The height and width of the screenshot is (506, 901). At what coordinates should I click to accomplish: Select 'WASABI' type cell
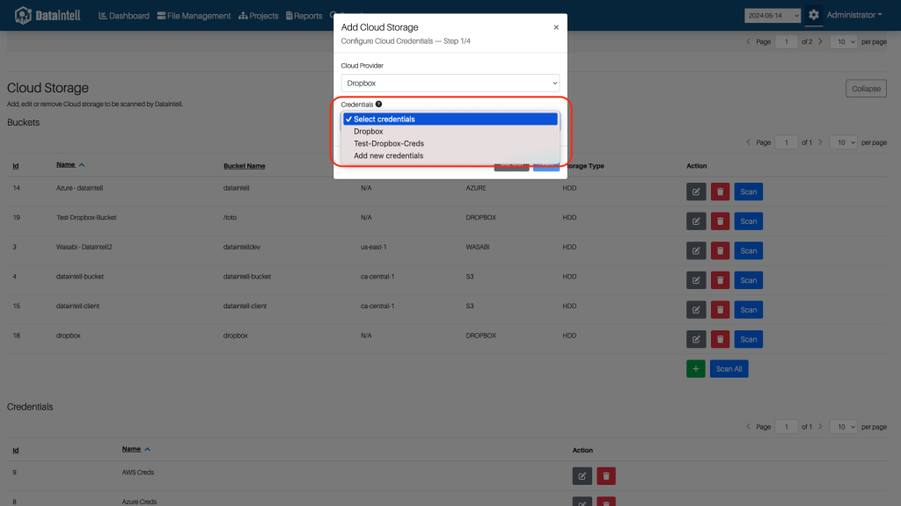tap(478, 247)
